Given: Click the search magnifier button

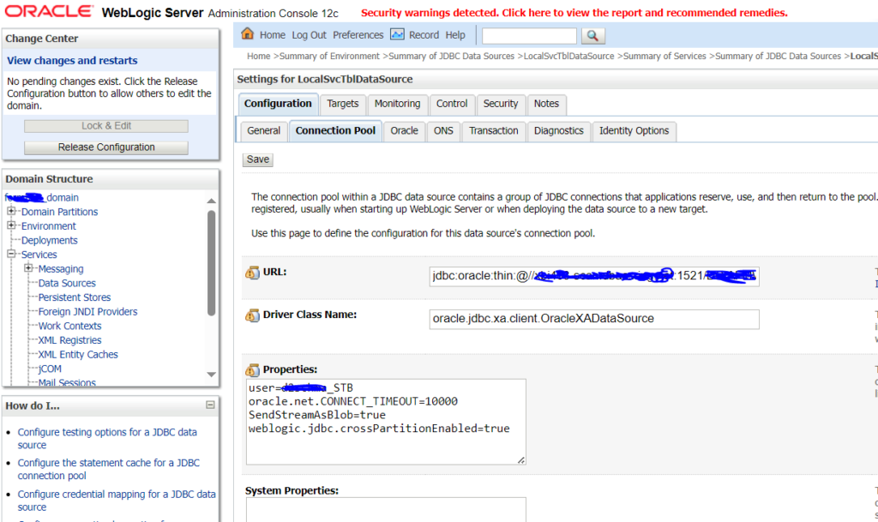Looking at the screenshot, I should tap(592, 36).
